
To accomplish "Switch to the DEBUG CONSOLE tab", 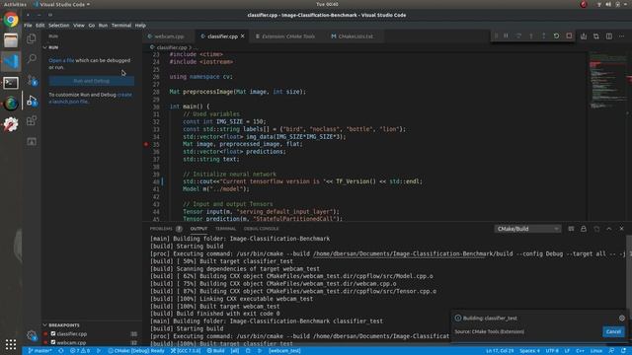I will tap(261, 229).
